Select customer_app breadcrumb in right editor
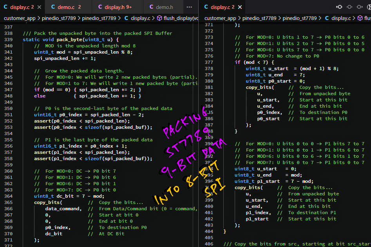Viewport: 371px width, 247px height. pyautogui.click(x=220, y=18)
